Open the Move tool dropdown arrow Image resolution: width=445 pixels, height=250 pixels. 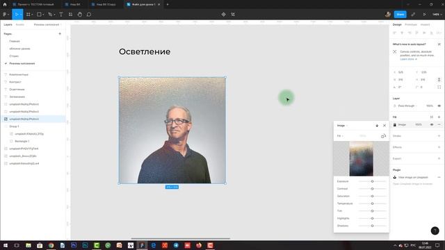click(x=21, y=15)
